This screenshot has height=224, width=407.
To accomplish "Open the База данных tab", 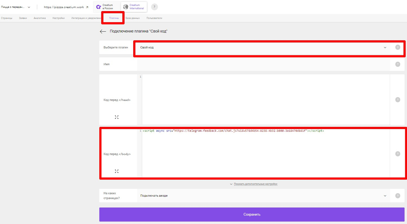I will coord(133,18).
